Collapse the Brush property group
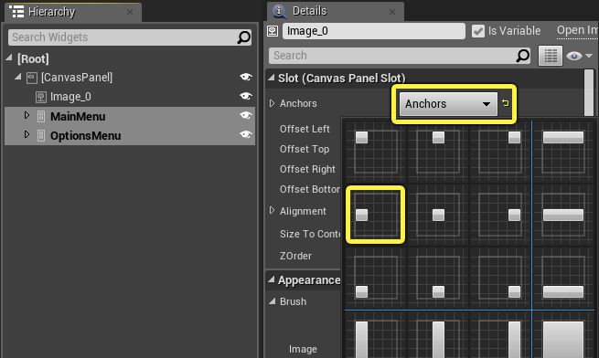The height and width of the screenshot is (358, 599). point(272,301)
